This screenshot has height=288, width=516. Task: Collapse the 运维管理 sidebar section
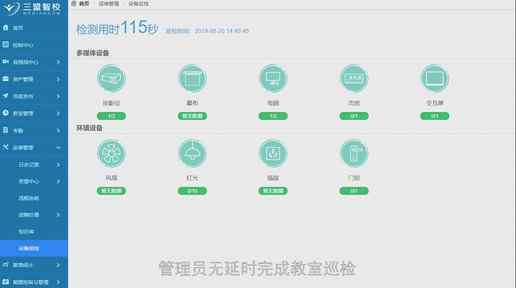click(58, 148)
